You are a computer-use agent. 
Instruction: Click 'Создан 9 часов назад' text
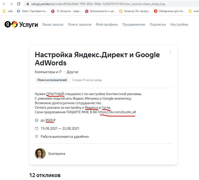pos(87,80)
